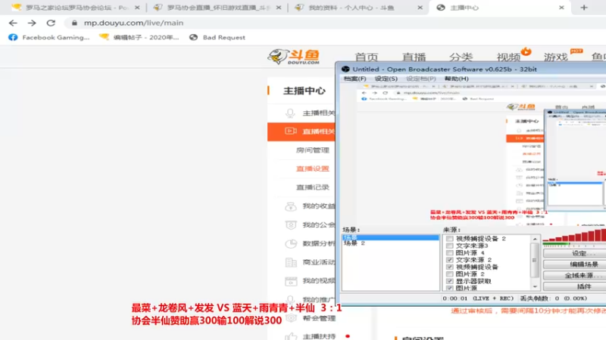Click the shield icon beside 我的公会
The height and width of the screenshot is (340, 606).
291,224
